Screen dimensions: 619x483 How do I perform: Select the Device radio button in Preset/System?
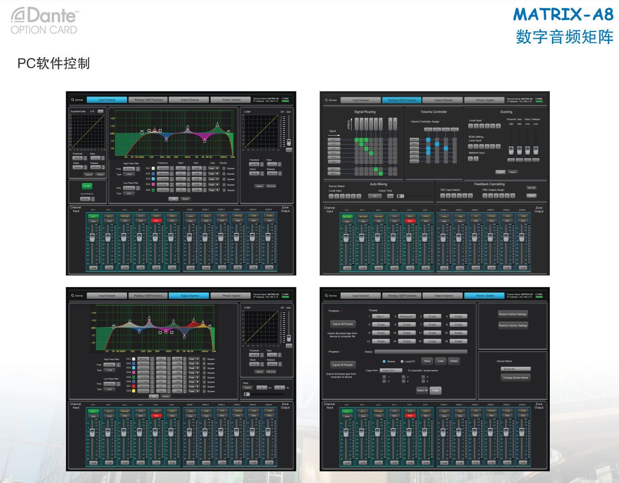(384, 361)
